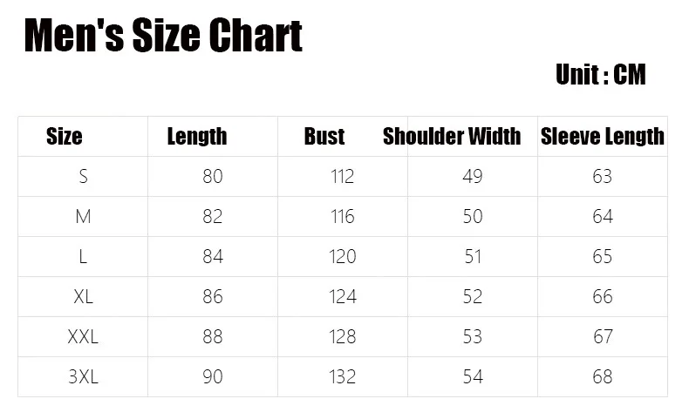Select the shoulder width value 54 cell
The width and height of the screenshot is (689, 399).
point(473,376)
